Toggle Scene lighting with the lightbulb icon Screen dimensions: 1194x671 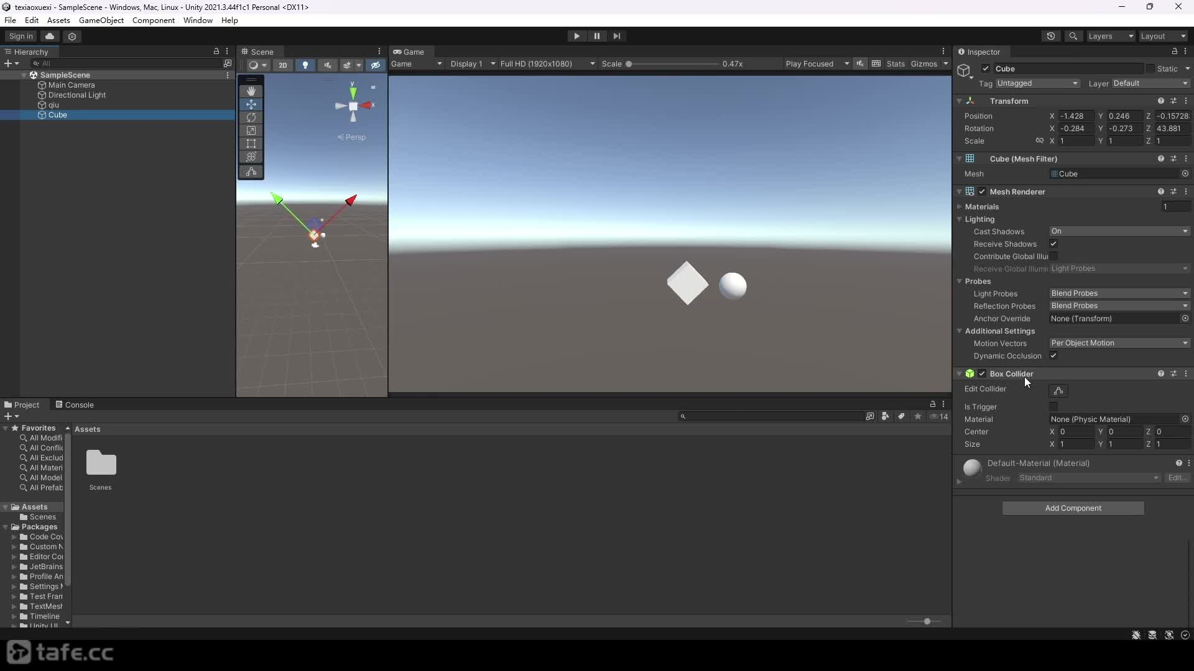(x=305, y=65)
